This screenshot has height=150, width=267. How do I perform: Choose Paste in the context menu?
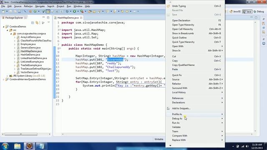(x=195, y=69)
